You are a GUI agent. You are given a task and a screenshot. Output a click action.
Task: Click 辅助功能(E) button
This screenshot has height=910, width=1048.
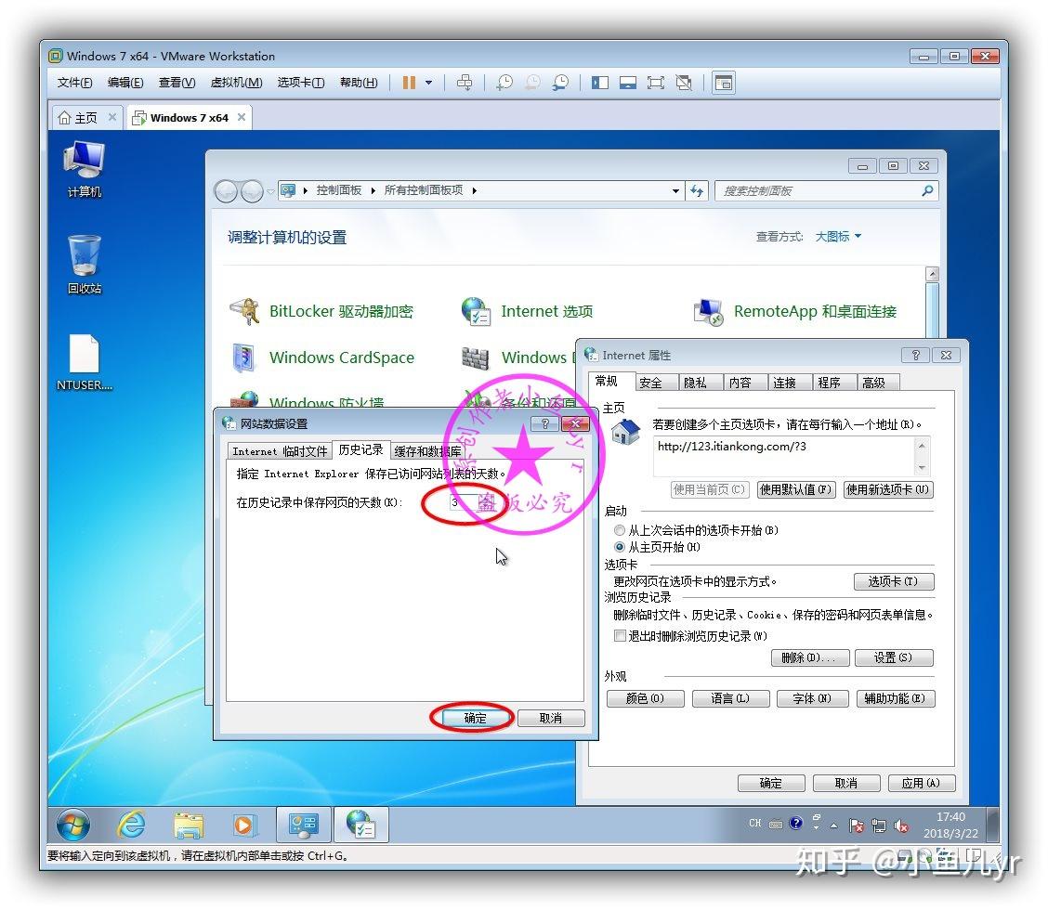(895, 699)
